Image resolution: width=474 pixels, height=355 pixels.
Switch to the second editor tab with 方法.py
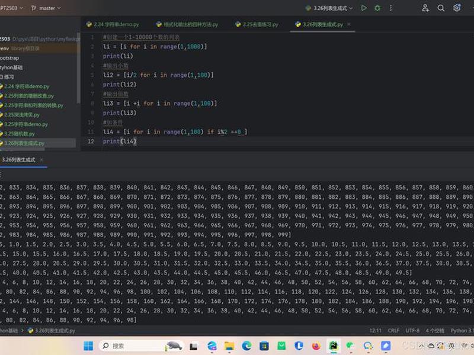click(x=187, y=24)
